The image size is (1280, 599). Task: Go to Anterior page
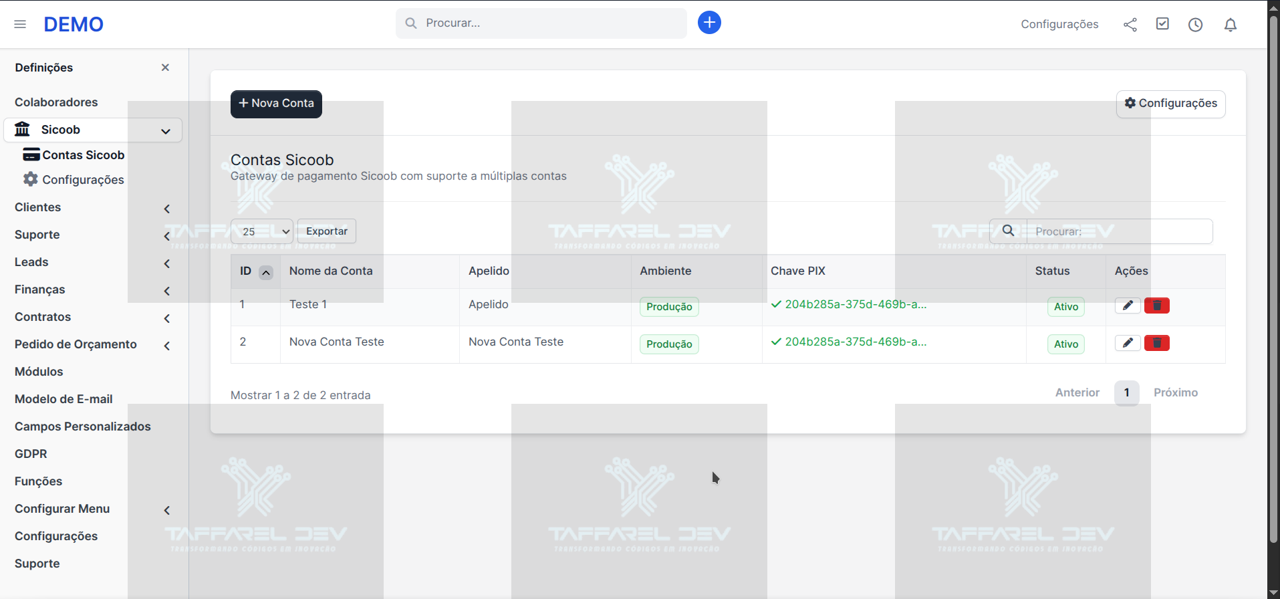[1077, 392]
